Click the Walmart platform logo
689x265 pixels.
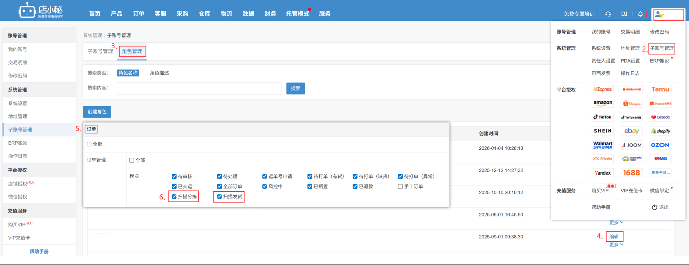[x=602, y=145]
